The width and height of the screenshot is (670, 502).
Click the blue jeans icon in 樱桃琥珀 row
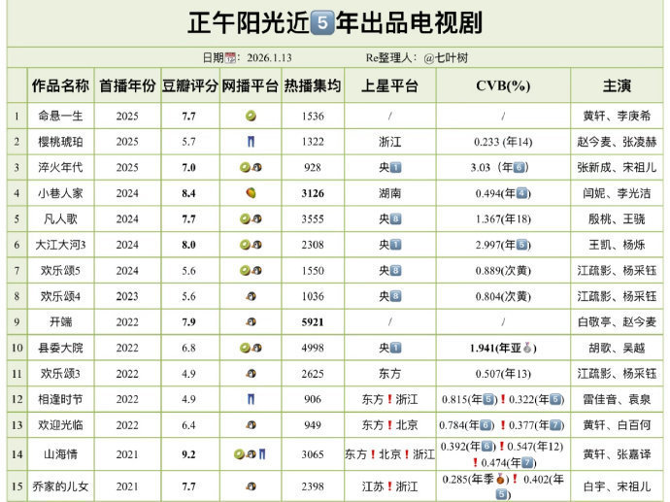click(x=251, y=142)
